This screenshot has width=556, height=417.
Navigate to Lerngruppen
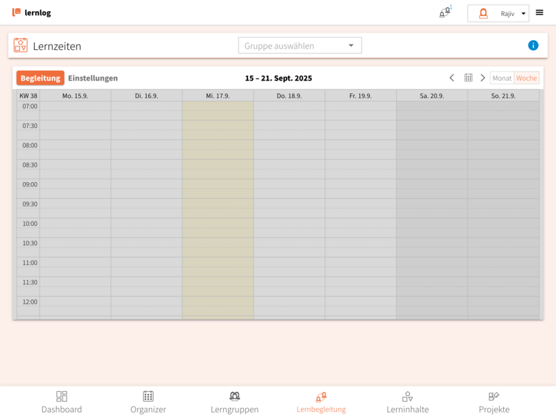tap(234, 402)
